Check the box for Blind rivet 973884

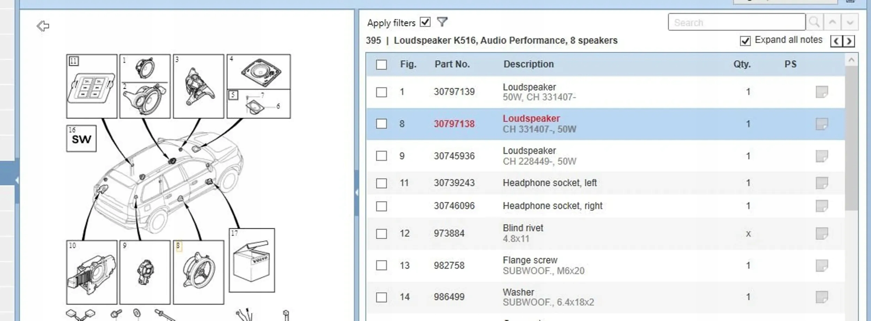(x=381, y=234)
